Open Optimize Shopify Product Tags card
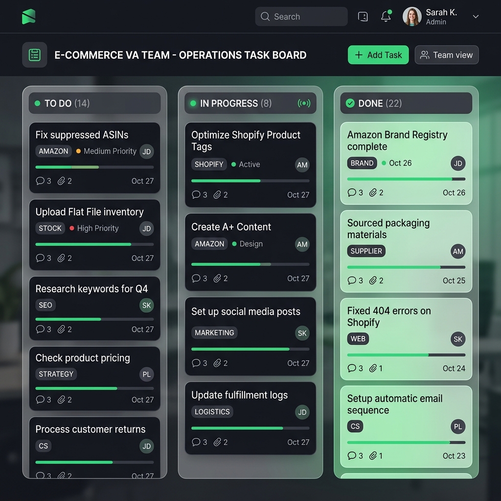 pyautogui.click(x=250, y=165)
